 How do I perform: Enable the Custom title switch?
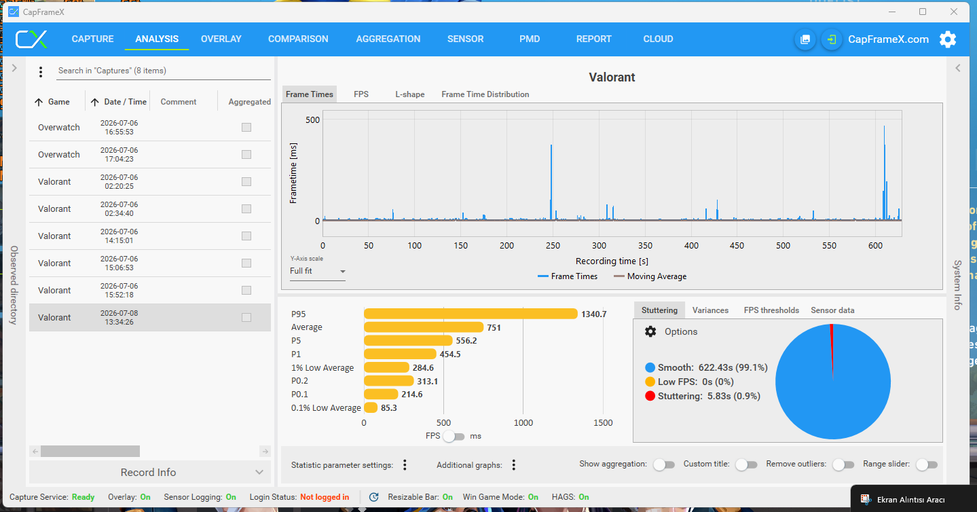[746, 464]
